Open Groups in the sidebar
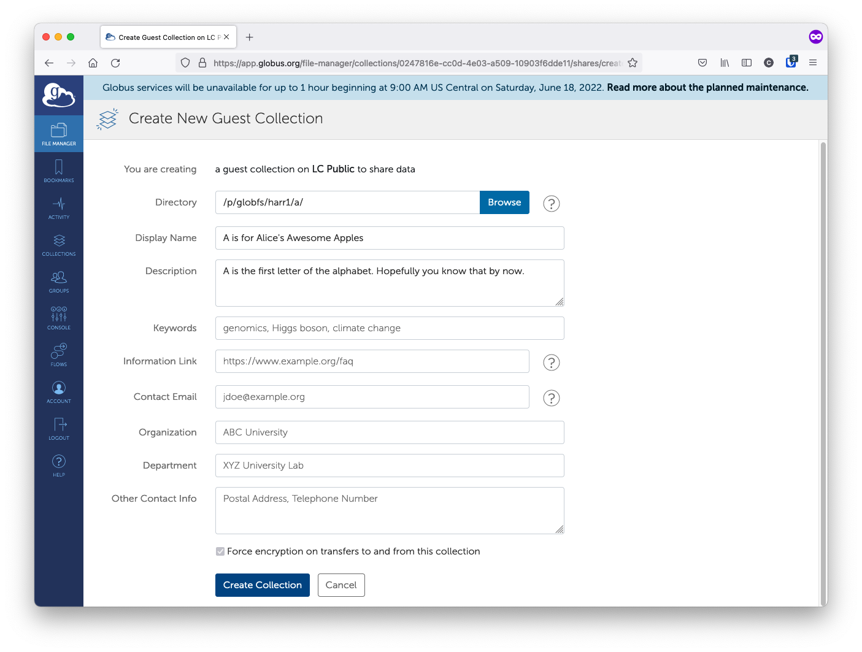 click(59, 281)
